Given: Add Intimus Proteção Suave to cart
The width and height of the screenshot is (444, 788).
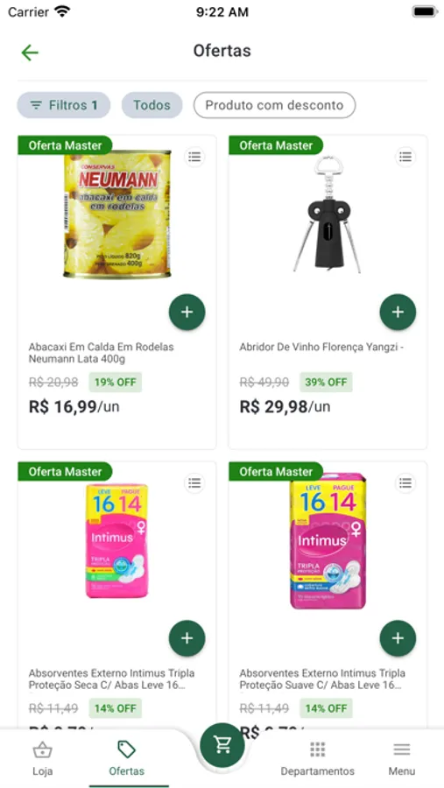Looking at the screenshot, I should pyautogui.click(x=398, y=638).
